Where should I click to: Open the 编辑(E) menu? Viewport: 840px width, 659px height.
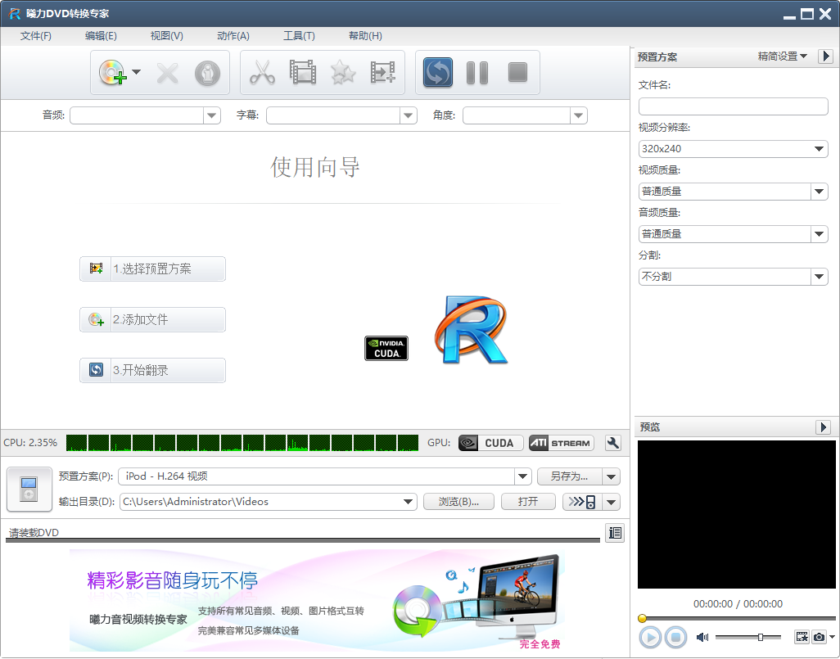coord(101,36)
